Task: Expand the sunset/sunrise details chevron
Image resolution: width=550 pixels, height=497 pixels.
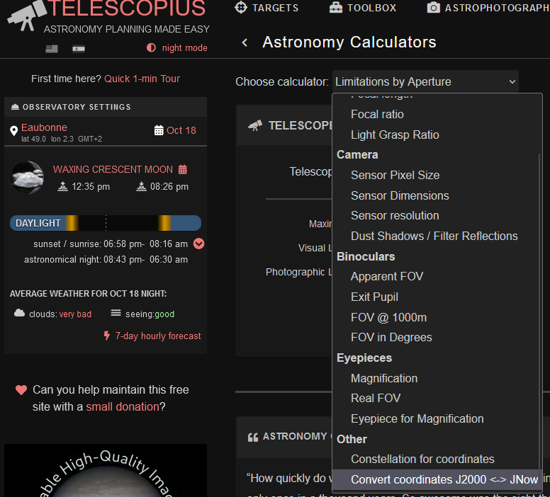Action: tap(199, 244)
